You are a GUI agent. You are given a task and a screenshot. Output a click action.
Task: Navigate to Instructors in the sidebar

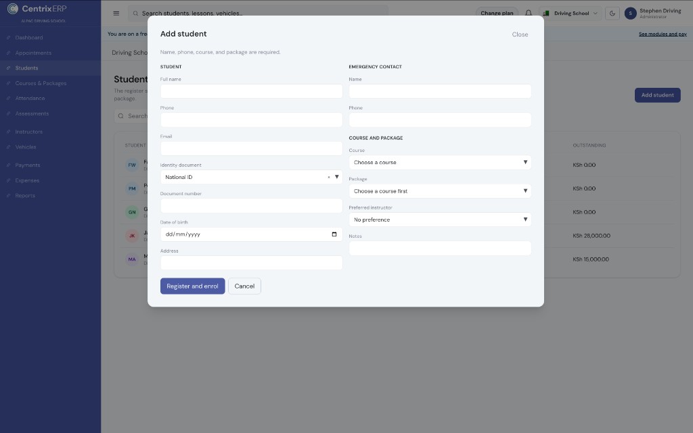28,132
